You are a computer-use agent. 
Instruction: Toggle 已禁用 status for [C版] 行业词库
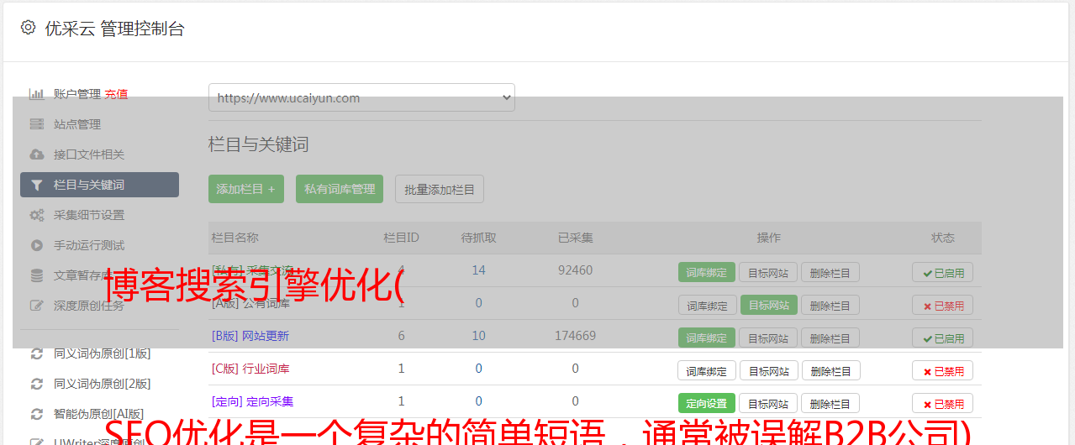(x=943, y=370)
